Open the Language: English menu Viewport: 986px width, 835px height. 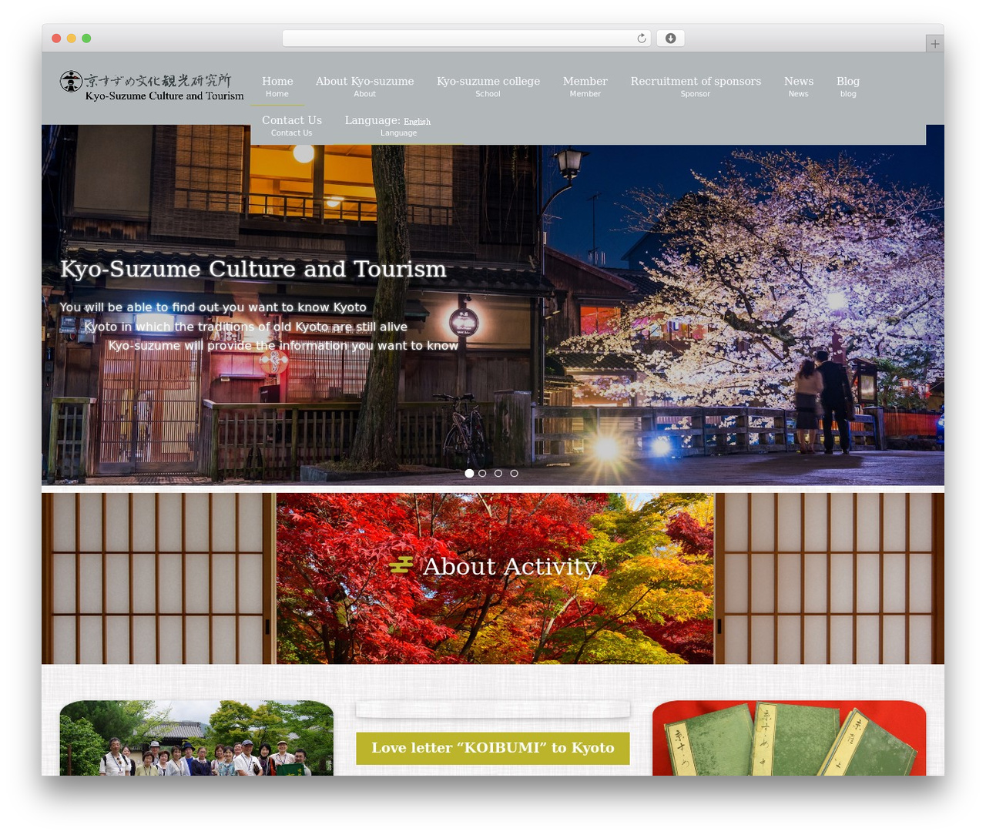(387, 126)
